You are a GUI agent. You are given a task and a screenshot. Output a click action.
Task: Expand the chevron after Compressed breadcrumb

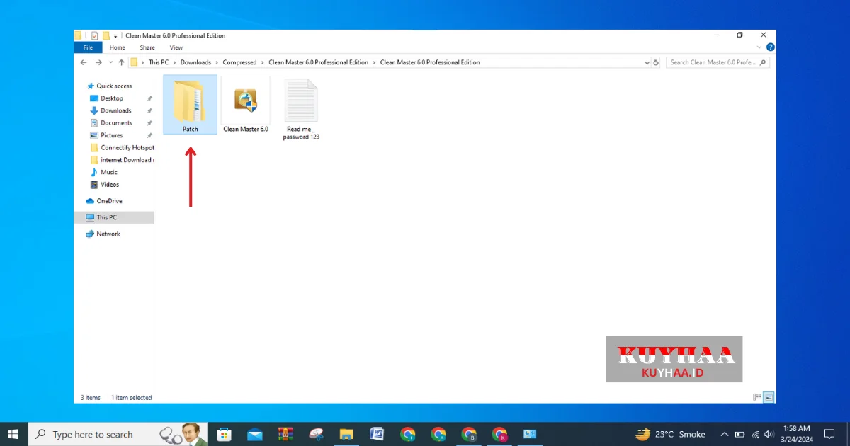263,62
